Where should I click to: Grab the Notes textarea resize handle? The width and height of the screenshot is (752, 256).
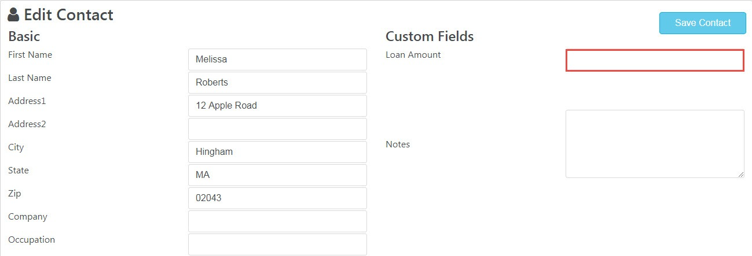[x=740, y=174]
